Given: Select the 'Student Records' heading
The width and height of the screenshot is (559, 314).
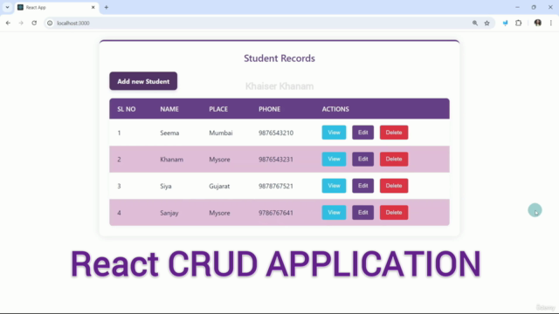Looking at the screenshot, I should tap(279, 58).
